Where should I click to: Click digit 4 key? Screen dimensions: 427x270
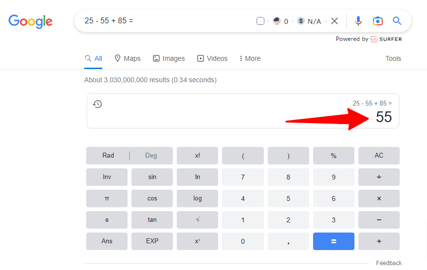tap(243, 198)
